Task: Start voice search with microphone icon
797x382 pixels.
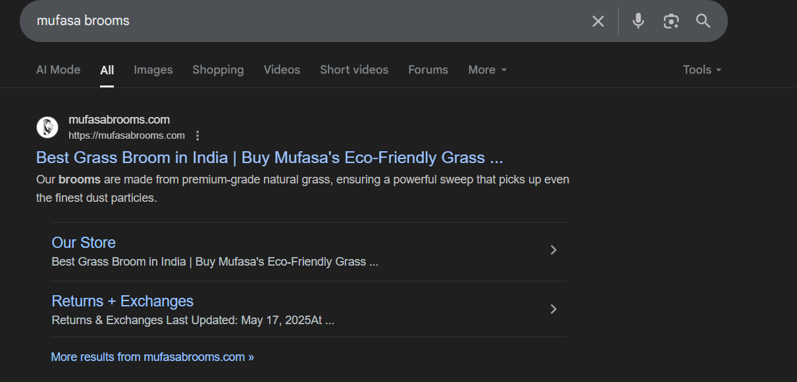Action: point(638,21)
